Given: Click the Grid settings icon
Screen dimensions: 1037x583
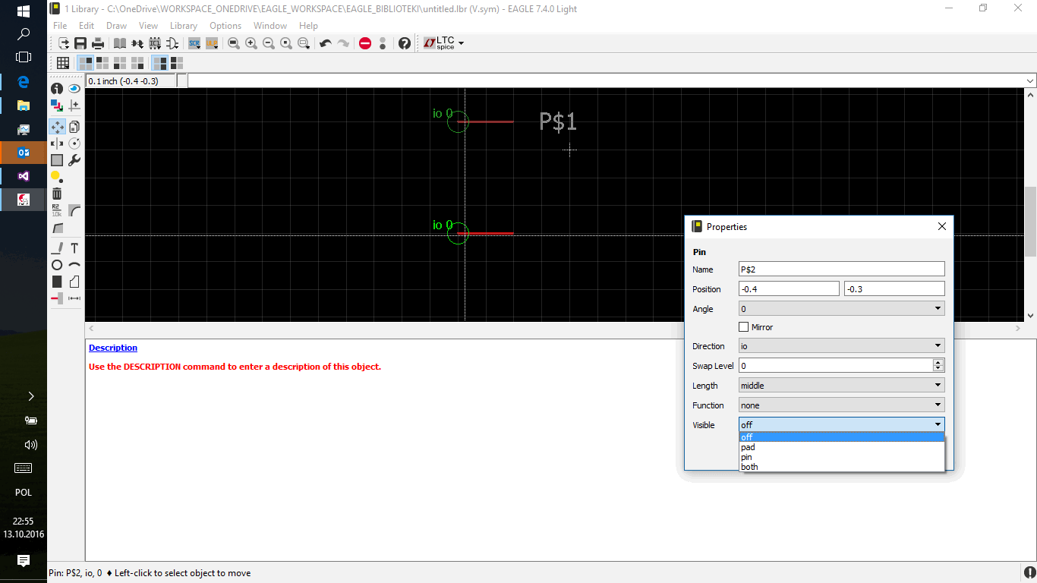Looking at the screenshot, I should (x=63, y=63).
